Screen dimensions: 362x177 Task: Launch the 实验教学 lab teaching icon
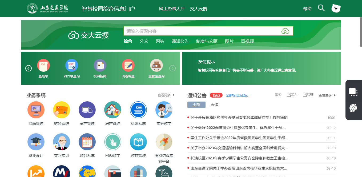164,110
